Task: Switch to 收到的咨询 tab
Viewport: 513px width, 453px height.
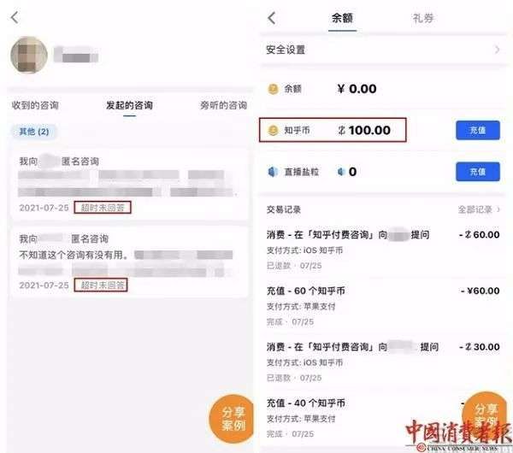Action: click(x=35, y=105)
